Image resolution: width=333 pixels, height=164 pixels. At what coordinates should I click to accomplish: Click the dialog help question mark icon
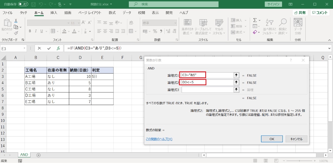click(291, 60)
